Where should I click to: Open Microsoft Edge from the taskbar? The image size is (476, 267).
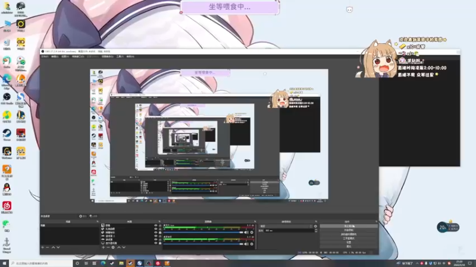[x=103, y=263]
